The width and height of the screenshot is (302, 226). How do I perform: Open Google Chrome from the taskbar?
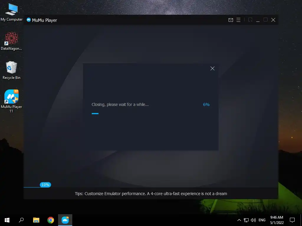[x=51, y=220]
